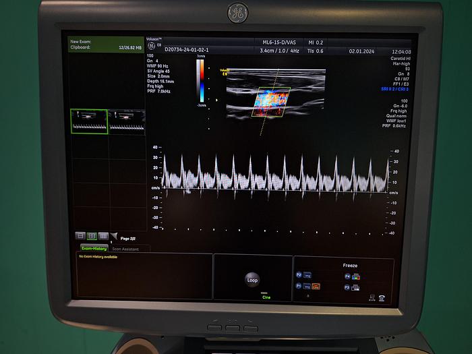The height and width of the screenshot is (354, 472).
Task: Click the img icon next to P1
Action: point(307,287)
